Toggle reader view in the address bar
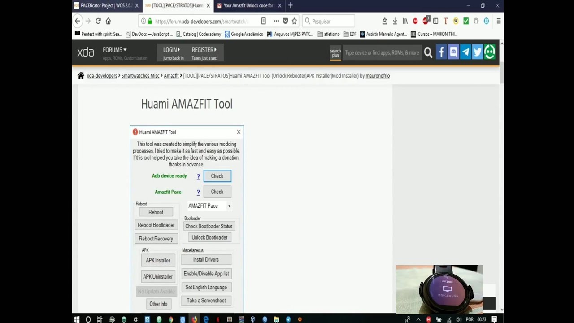 [263, 21]
